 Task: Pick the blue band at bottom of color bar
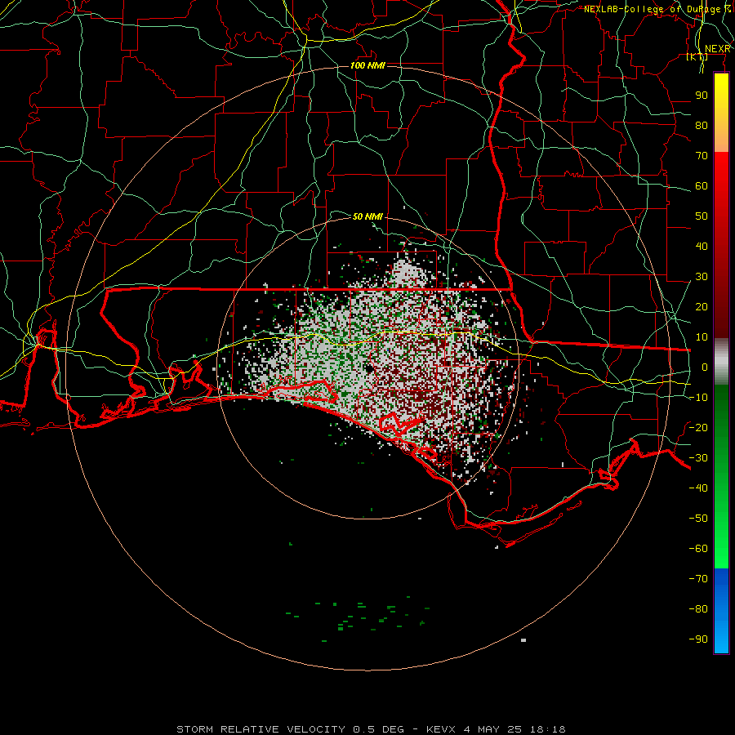click(x=721, y=611)
